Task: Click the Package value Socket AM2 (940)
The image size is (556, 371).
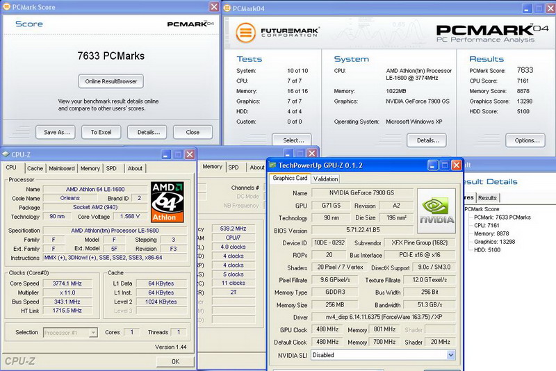Action: coord(95,207)
